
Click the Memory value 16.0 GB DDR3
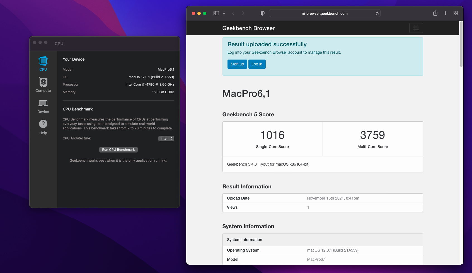click(163, 92)
